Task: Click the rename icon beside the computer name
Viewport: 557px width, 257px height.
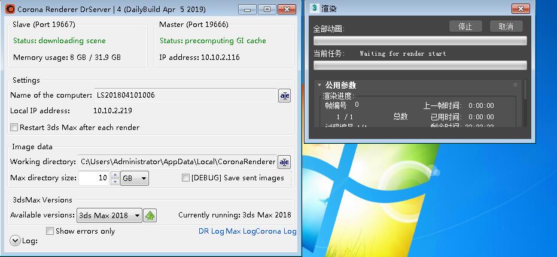Action: [284, 96]
